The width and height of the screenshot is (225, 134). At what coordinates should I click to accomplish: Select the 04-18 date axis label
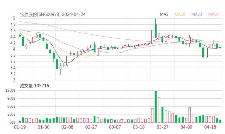click(x=210, y=127)
